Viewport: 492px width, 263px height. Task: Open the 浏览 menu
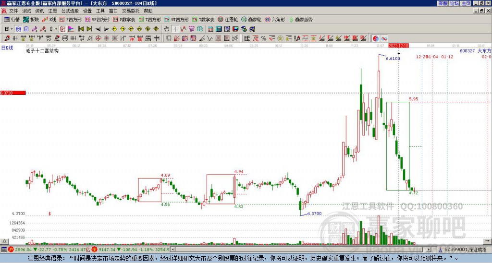(26, 11)
